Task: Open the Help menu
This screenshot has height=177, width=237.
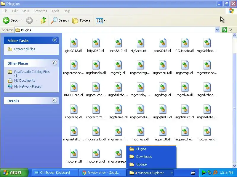Action: pos(67,11)
